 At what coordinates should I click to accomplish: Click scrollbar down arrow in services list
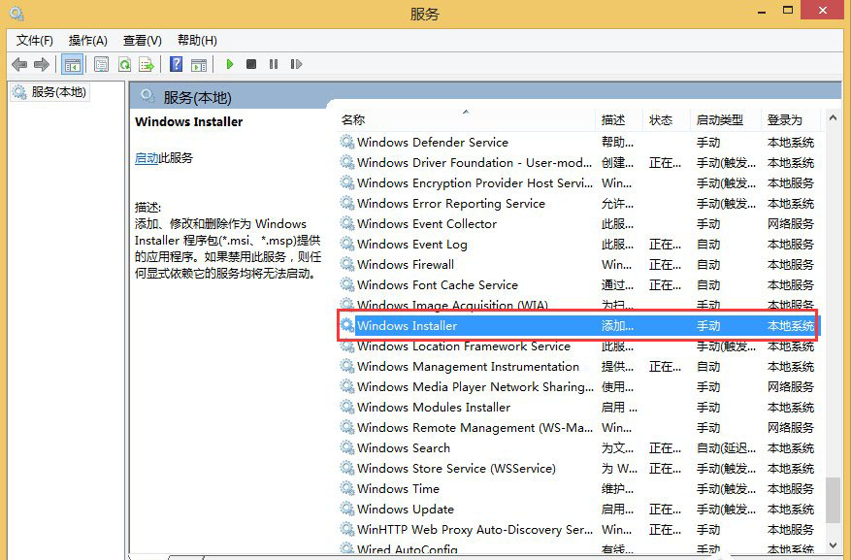(833, 544)
